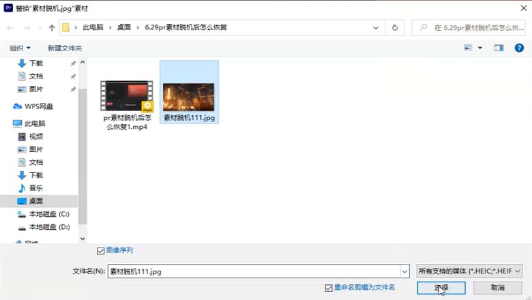This screenshot has width=532, height=300.
Task: Select 下载 in quick access
Action: coord(35,63)
